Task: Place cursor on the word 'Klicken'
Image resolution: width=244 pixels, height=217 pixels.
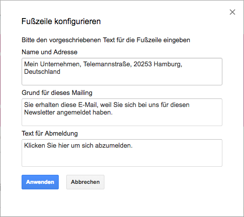Action: (35, 146)
